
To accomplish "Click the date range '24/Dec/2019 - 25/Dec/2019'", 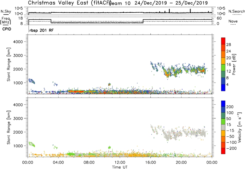I will [x=171, y=3].
